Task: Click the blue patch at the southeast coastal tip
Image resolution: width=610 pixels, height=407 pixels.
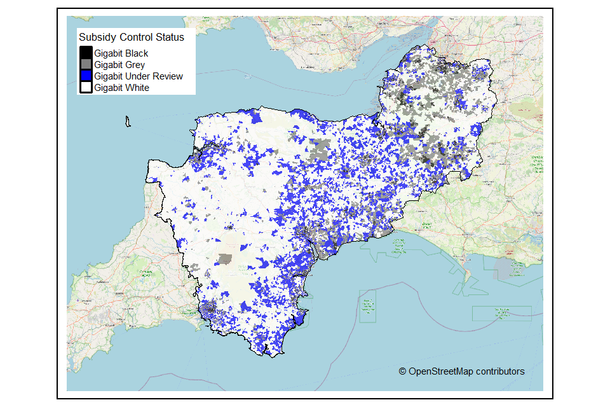Action: click(x=298, y=319)
